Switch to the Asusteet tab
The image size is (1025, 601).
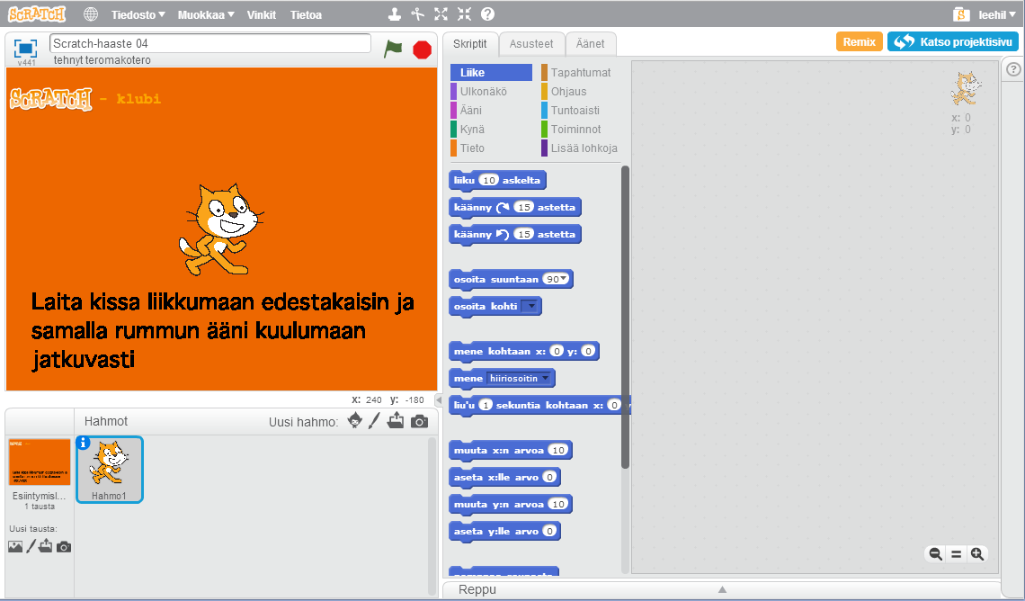[531, 43]
